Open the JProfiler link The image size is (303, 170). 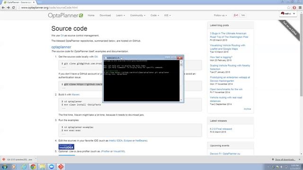pos(105,151)
